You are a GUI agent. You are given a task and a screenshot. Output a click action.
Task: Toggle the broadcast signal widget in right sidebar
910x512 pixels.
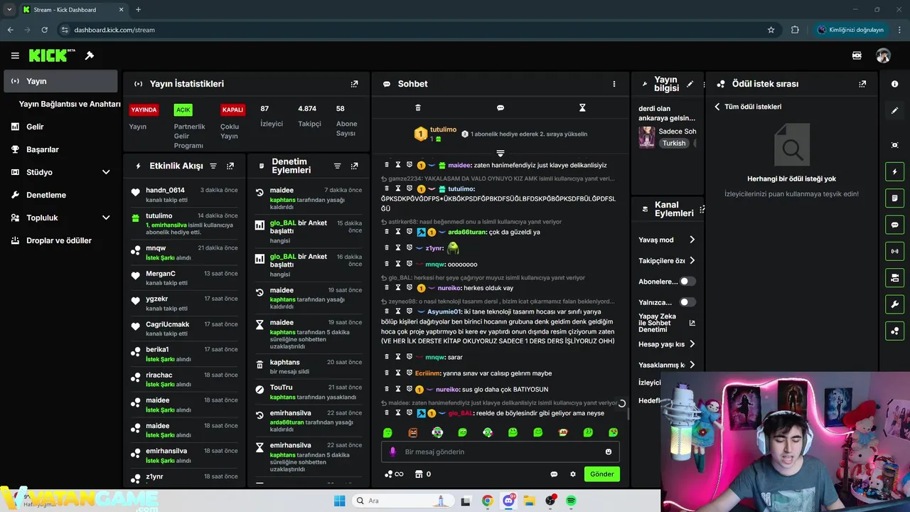(894, 251)
